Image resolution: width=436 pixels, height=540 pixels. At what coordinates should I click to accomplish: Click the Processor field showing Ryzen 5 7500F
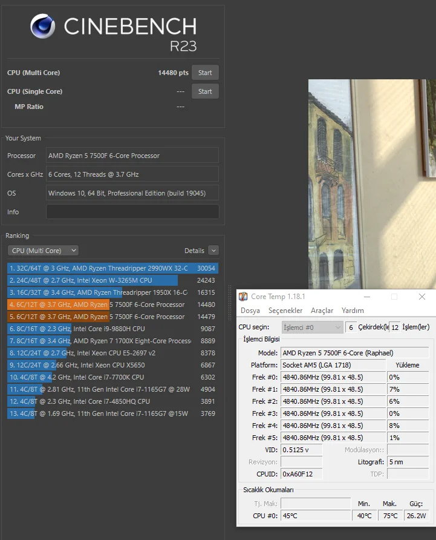(132, 156)
